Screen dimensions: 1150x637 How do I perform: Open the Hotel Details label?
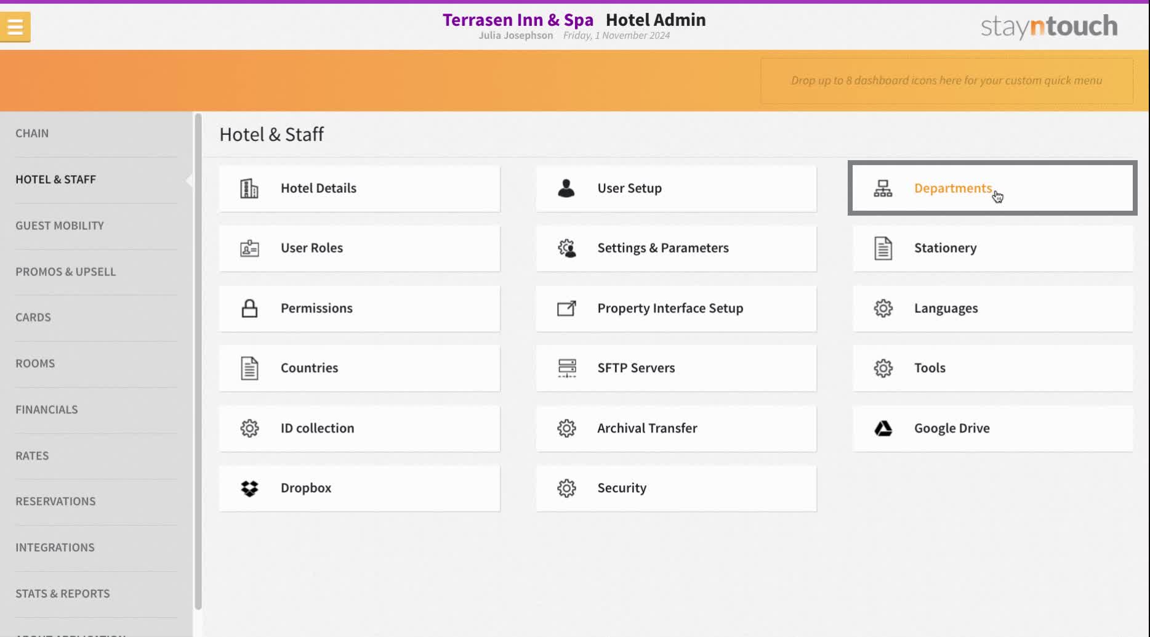[x=318, y=189]
